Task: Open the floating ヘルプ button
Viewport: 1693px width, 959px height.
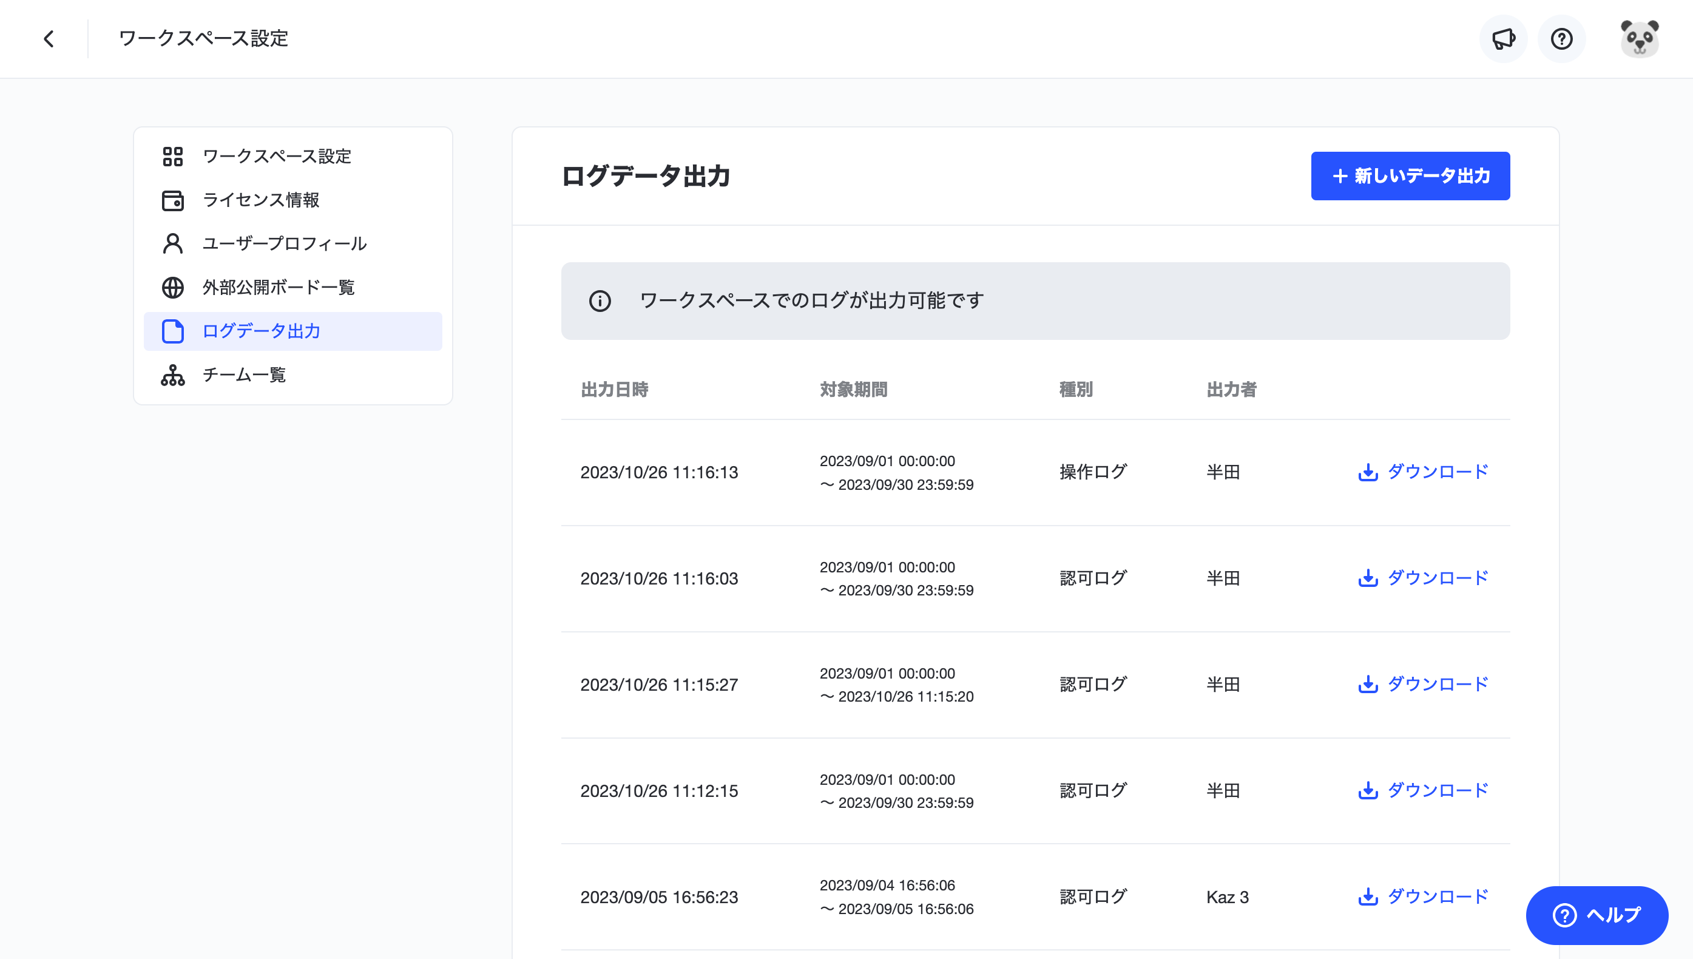Action: click(1597, 915)
